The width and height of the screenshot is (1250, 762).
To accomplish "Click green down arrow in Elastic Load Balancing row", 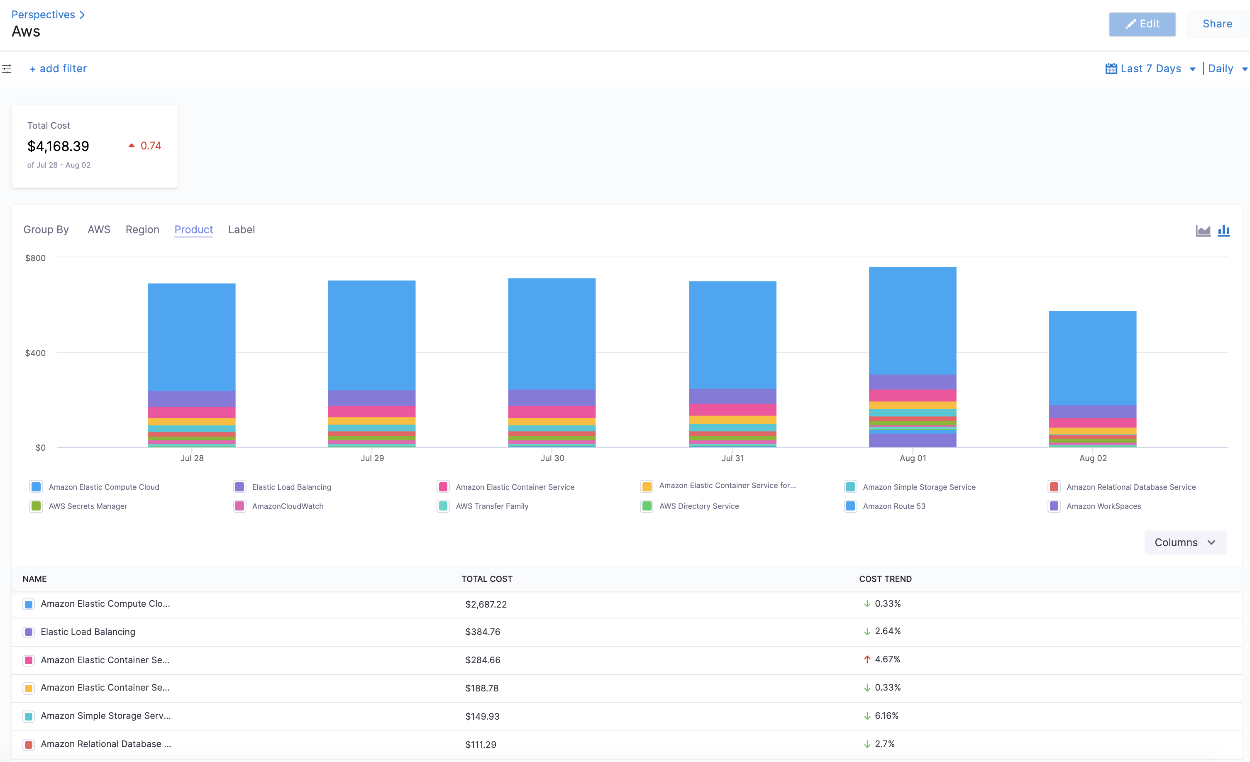I will pos(867,632).
